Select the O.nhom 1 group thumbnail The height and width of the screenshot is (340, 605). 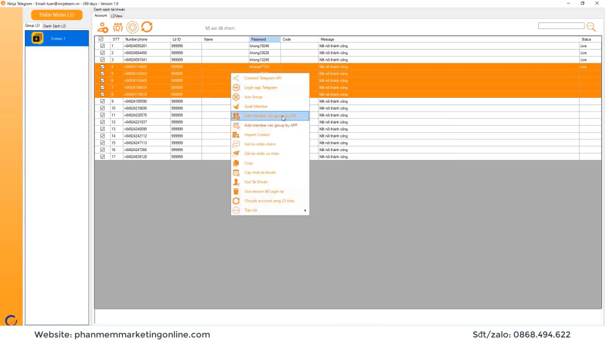(37, 38)
